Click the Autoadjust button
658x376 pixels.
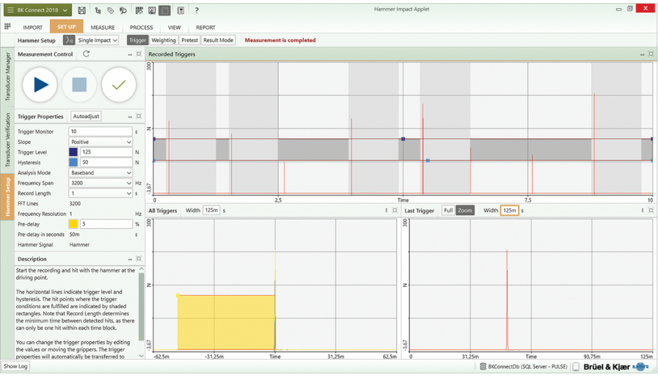(x=85, y=116)
